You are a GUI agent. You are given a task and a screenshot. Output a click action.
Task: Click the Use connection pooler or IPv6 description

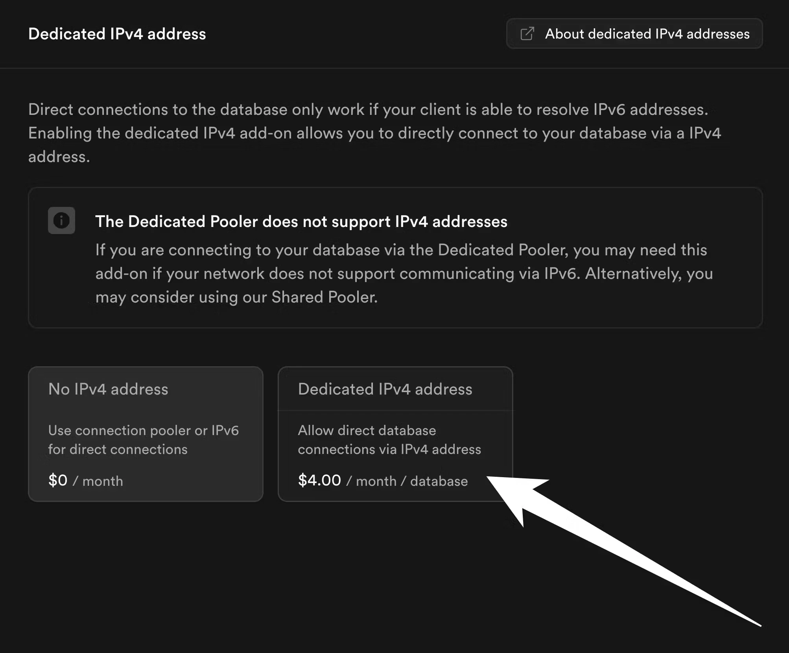click(144, 440)
